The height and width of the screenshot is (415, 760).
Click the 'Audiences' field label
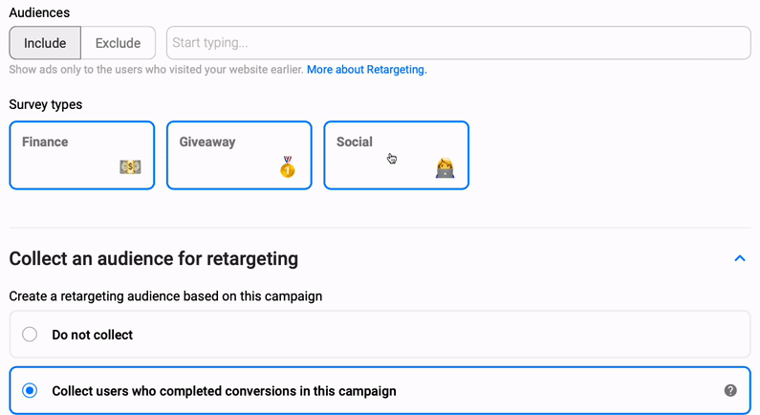(x=39, y=12)
